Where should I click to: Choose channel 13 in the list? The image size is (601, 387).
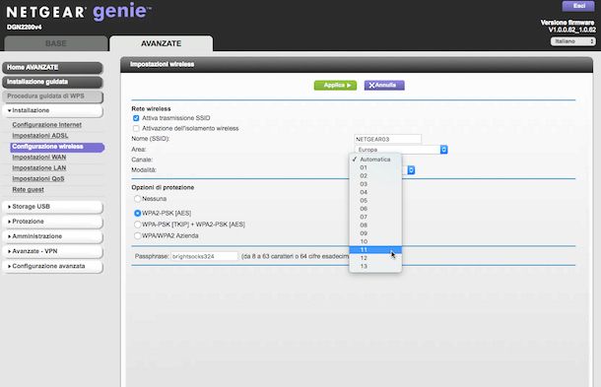(375, 266)
